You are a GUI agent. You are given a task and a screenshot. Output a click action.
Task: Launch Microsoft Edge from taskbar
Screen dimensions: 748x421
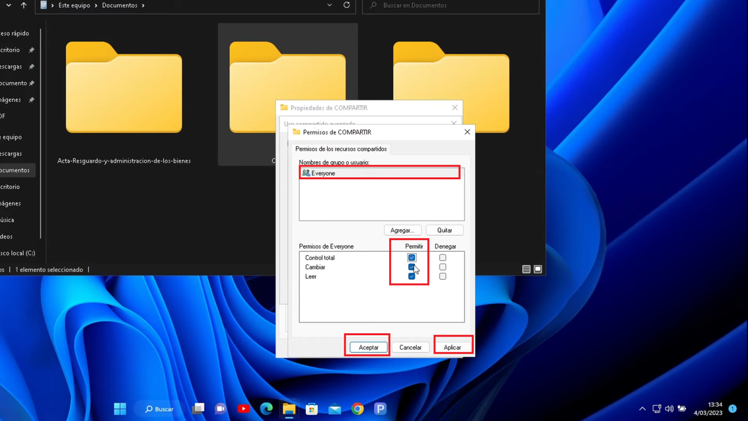(266, 409)
